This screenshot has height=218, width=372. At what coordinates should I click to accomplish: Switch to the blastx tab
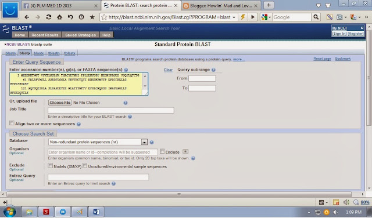tap(39, 53)
